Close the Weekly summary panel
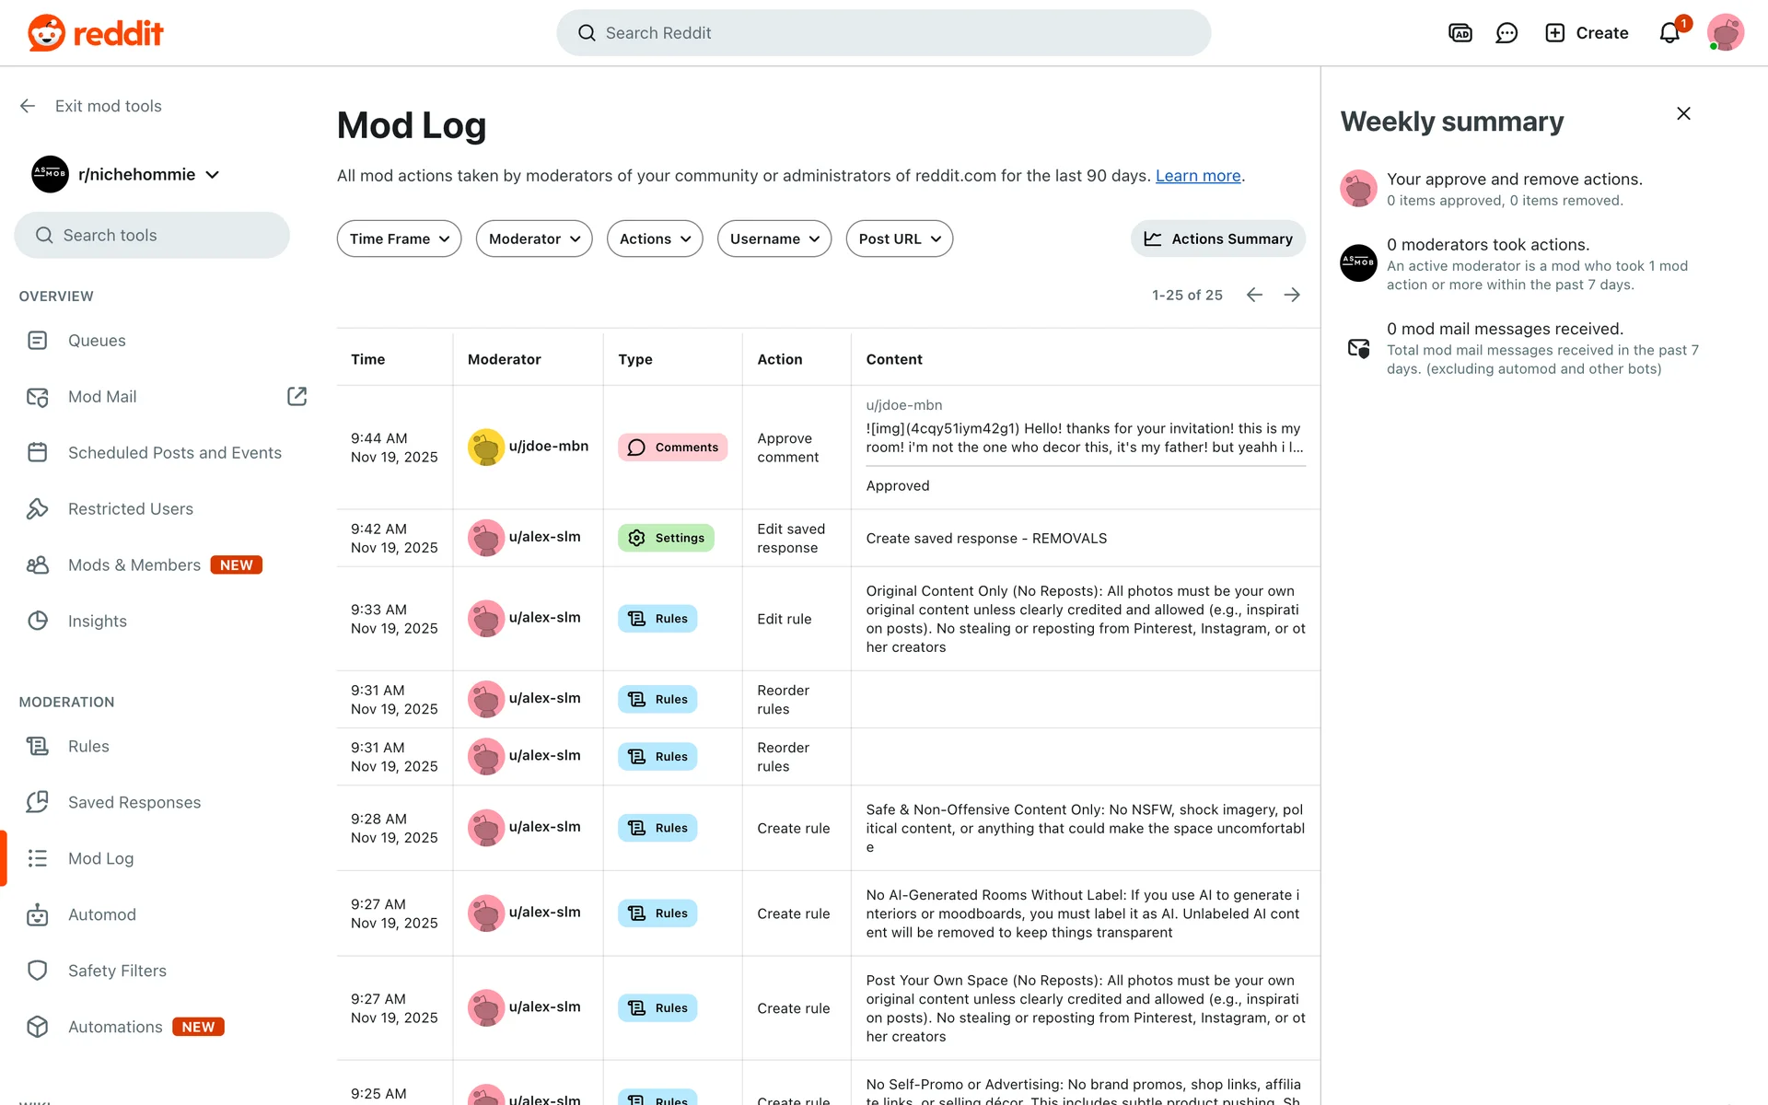Image resolution: width=1768 pixels, height=1105 pixels. coord(1683,113)
